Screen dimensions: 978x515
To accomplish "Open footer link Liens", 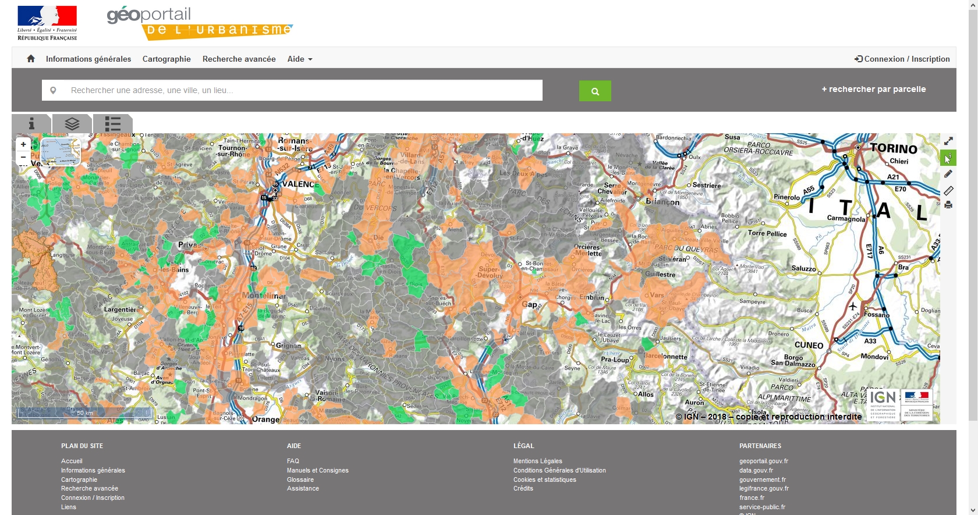I will pyautogui.click(x=69, y=507).
